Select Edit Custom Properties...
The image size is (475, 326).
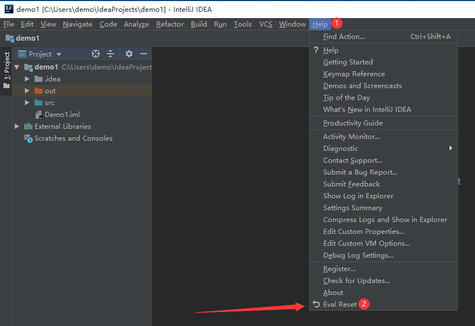click(x=383, y=231)
